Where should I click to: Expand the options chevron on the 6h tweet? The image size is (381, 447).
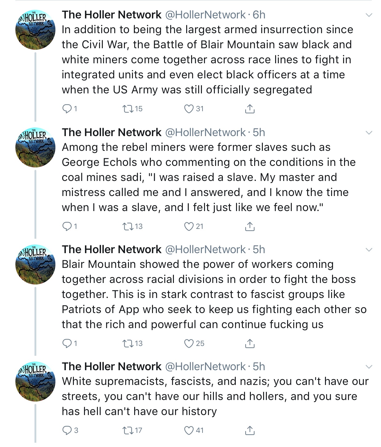(369, 15)
